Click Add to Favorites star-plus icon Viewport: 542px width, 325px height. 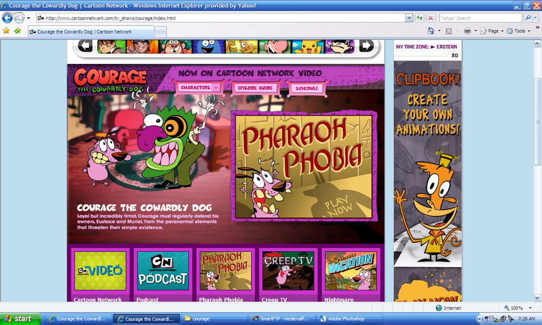click(17, 31)
